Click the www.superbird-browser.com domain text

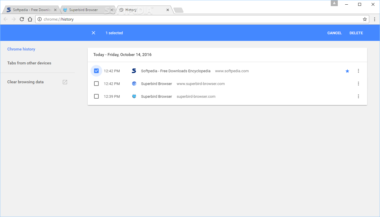(x=201, y=84)
